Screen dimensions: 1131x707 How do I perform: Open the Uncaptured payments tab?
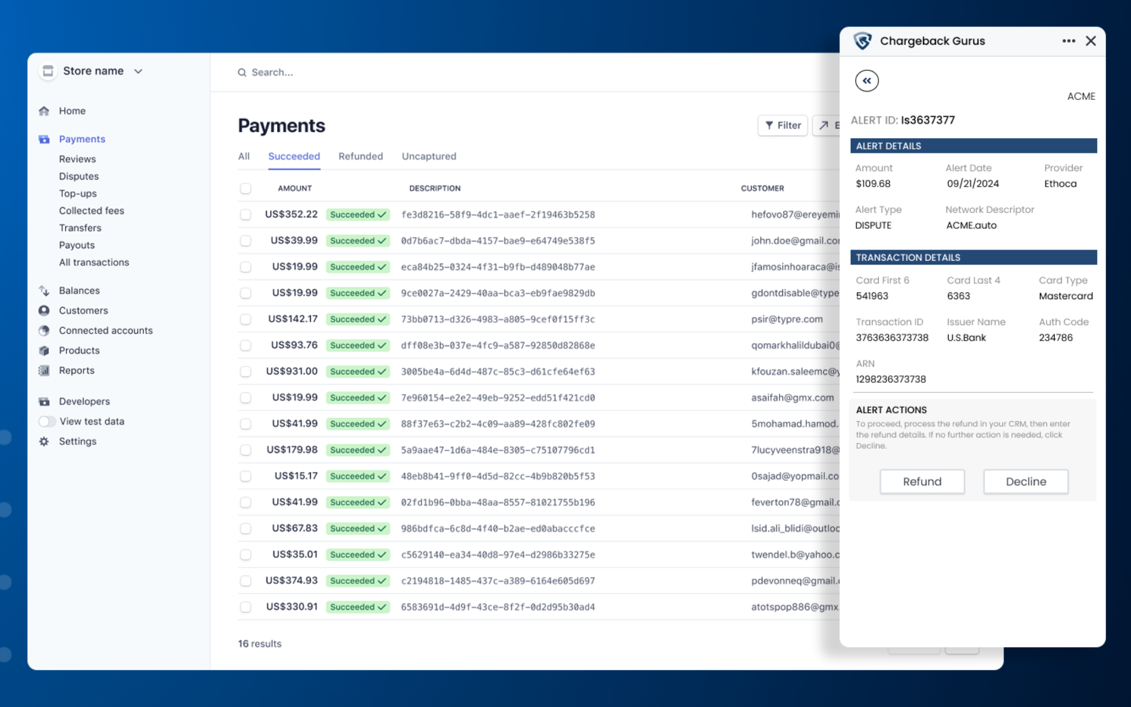click(429, 156)
